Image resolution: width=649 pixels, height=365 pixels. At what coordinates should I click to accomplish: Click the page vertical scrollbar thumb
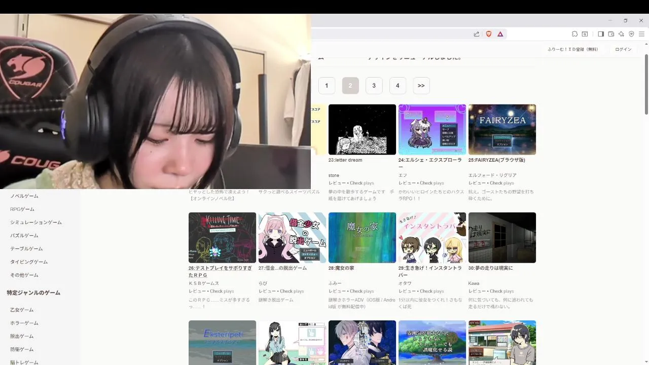click(646, 84)
